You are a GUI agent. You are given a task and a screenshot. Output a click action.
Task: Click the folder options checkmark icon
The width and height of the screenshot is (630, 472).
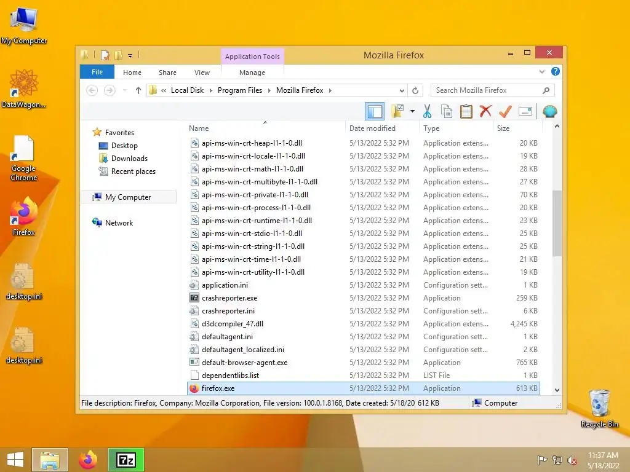coord(397,111)
